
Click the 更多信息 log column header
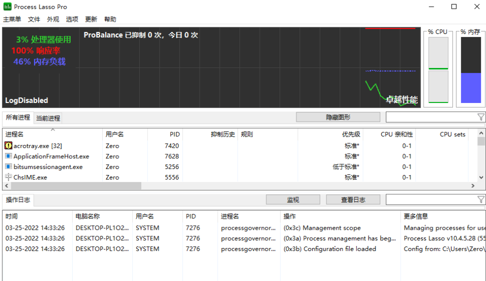[443, 217]
